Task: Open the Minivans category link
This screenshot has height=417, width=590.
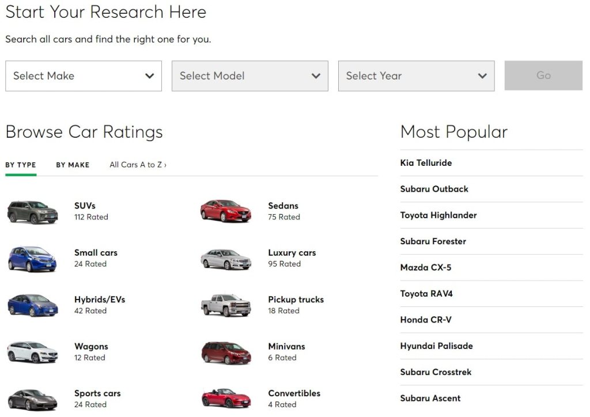Action: 287,347
